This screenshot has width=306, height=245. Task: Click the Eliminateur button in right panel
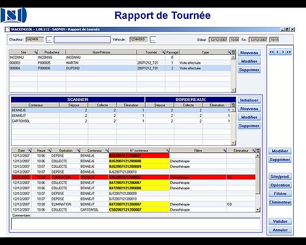(280, 202)
